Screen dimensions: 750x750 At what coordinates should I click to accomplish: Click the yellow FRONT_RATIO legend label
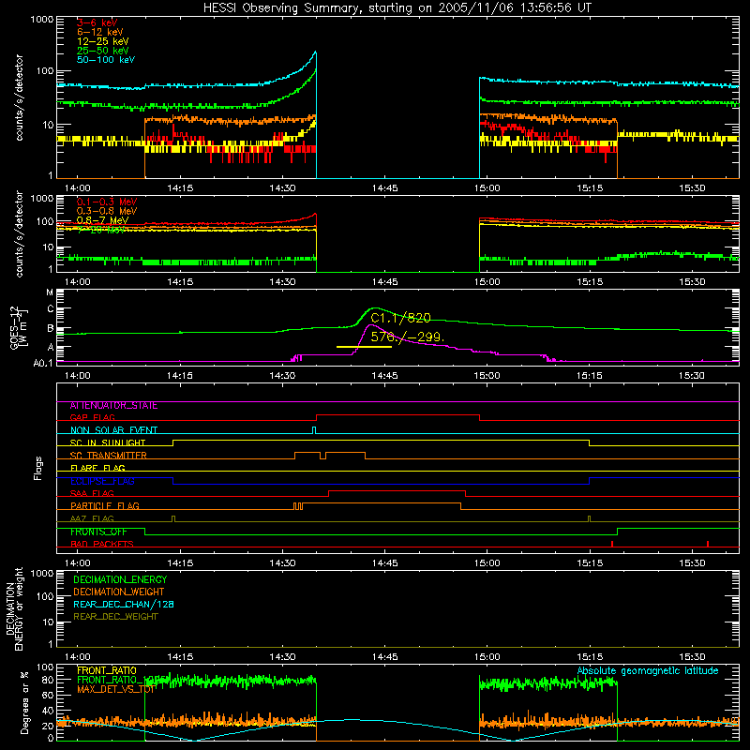coord(107,670)
